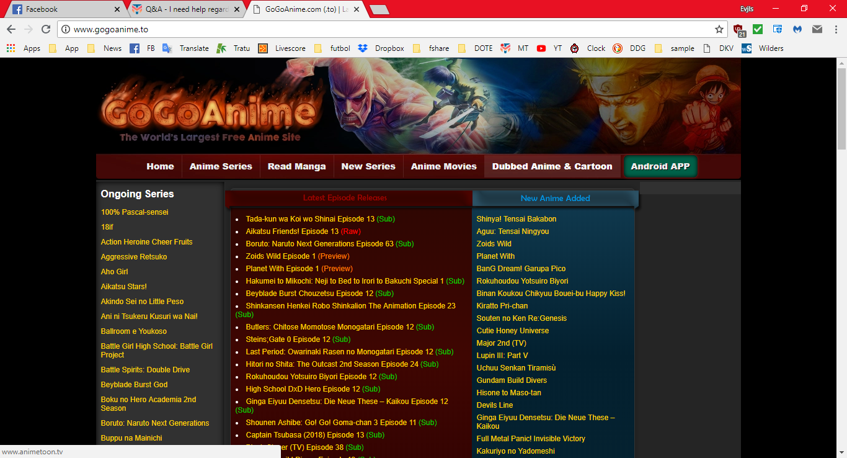Image resolution: width=847 pixels, height=458 pixels.
Task: Go back using the browser back arrow
Action: tap(11, 29)
